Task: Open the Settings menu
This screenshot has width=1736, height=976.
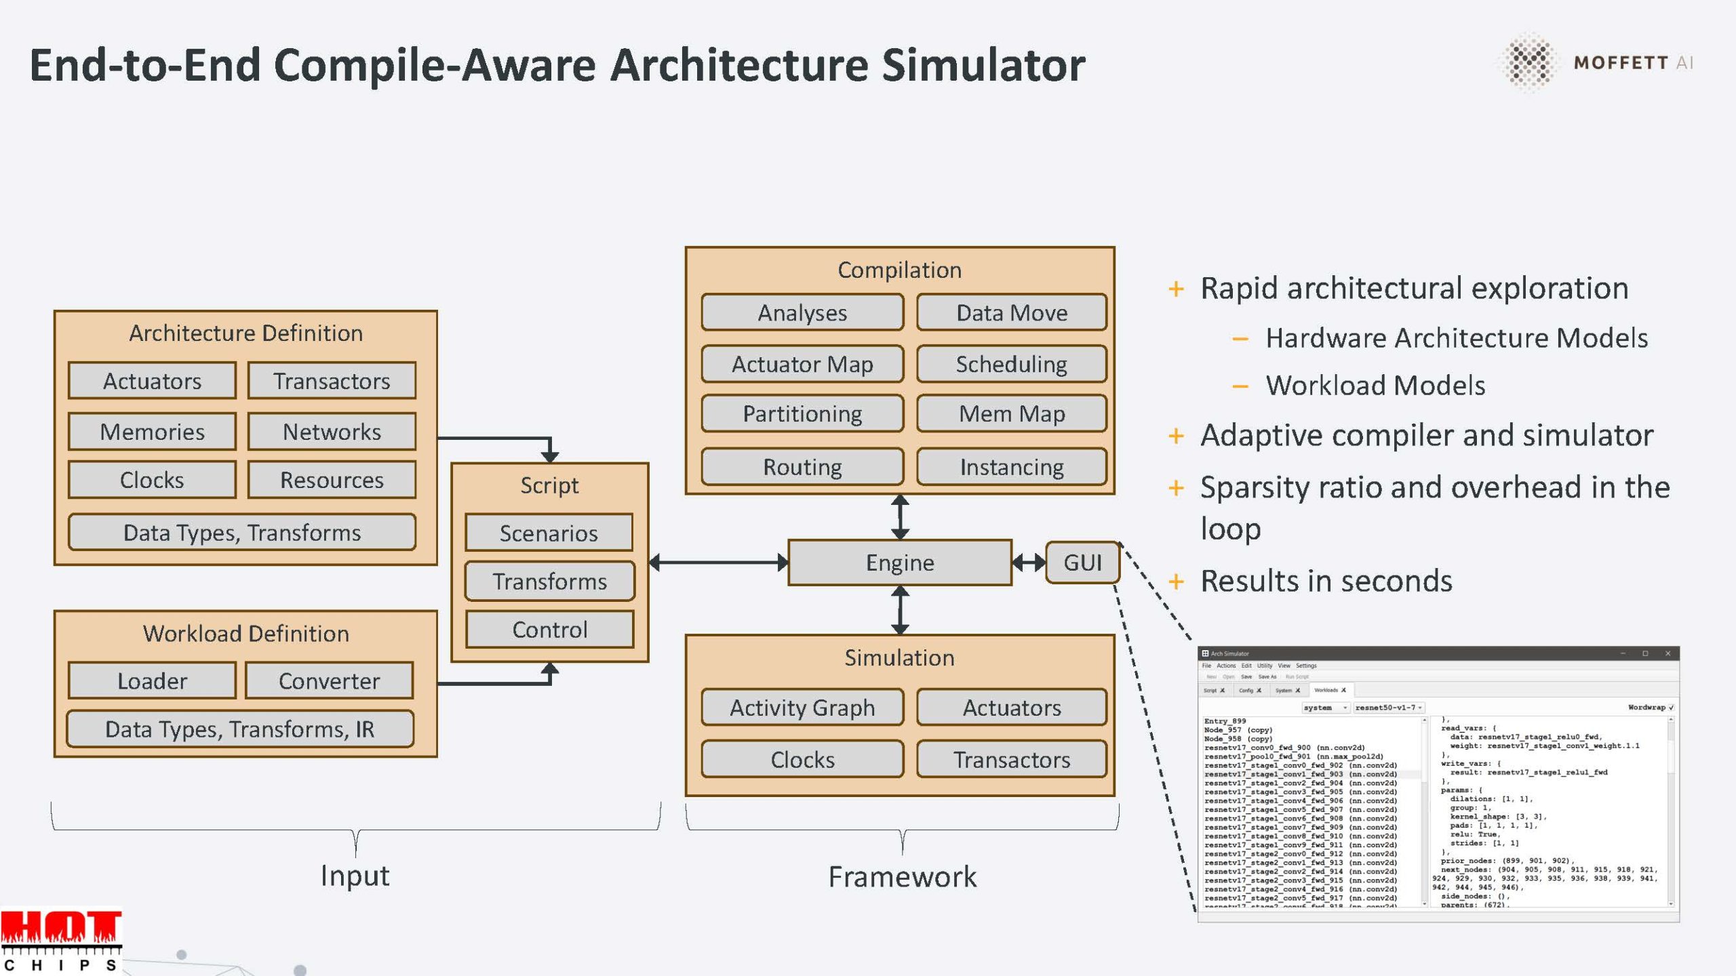Action: coord(1306,666)
